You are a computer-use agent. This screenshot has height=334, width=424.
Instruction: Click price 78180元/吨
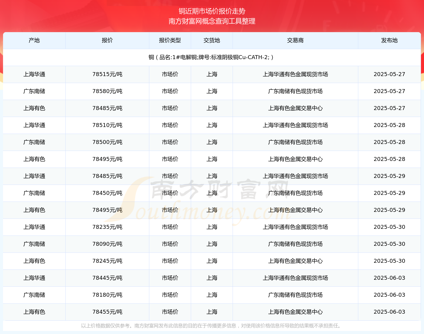(107, 295)
